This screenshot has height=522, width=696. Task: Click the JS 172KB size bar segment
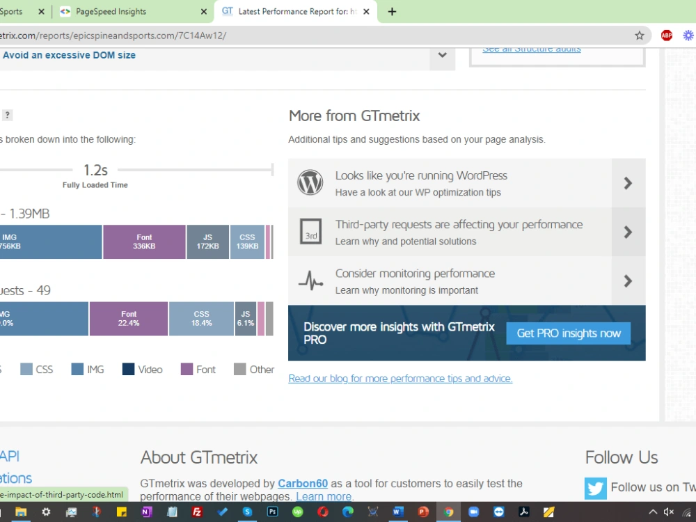click(207, 242)
